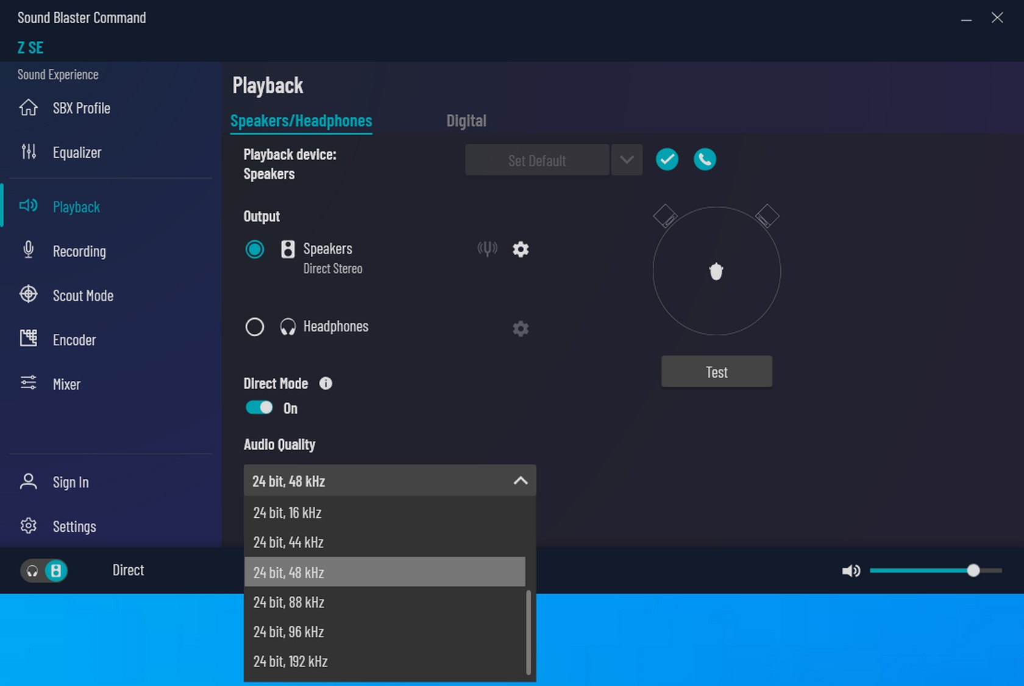Click the listener head icon
Viewport: 1024px width, 686px height.
tap(716, 271)
